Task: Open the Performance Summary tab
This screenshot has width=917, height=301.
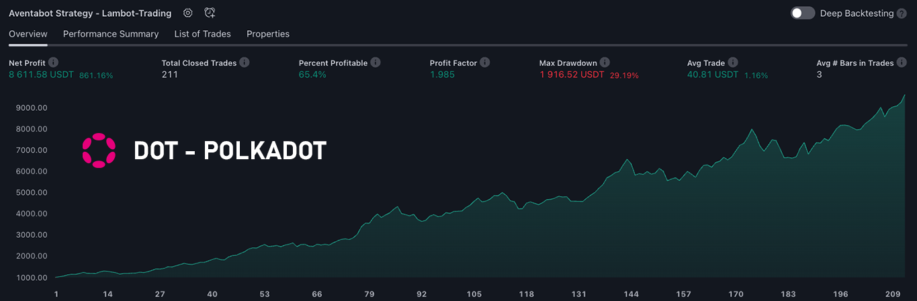Action: tap(111, 34)
